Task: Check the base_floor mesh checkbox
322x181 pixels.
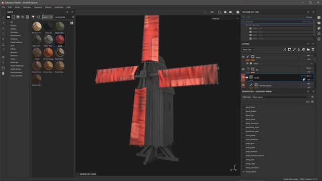Action: [x=244, y=107]
